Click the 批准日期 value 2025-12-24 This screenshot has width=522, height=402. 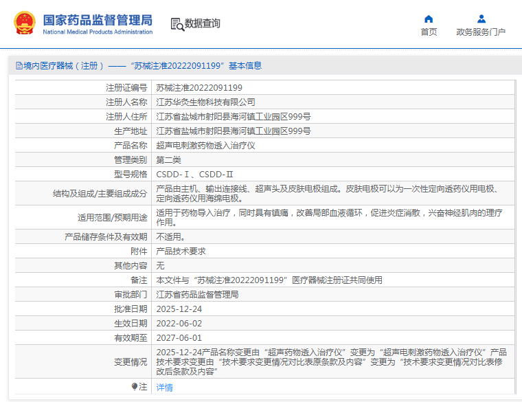coord(179,309)
